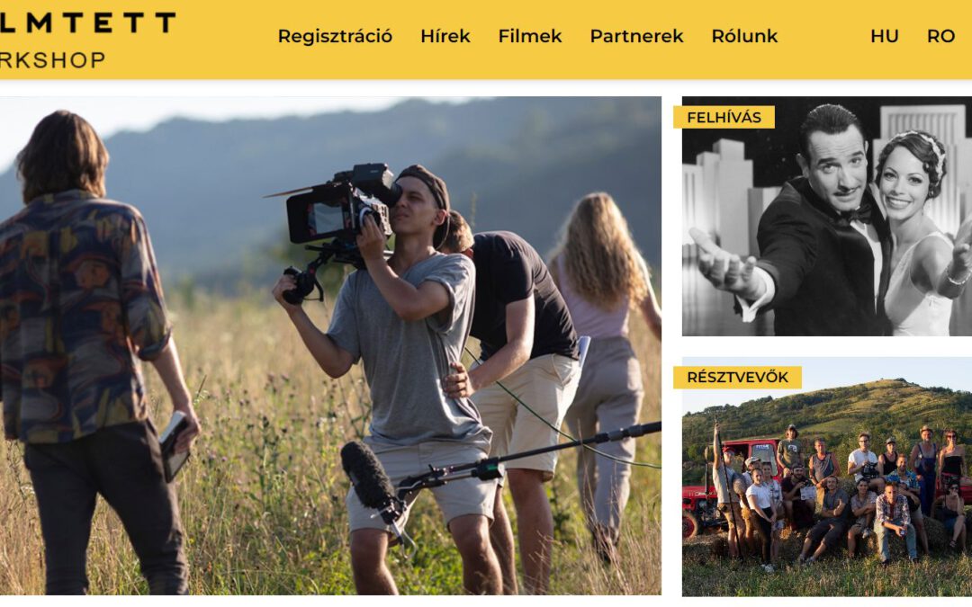Switch site language to RO
Screen dimensions: 972x607
(x=940, y=37)
